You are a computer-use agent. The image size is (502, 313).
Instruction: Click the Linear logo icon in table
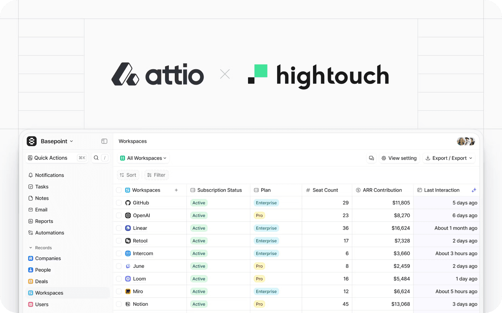click(x=128, y=228)
